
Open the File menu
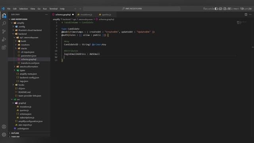click(9, 9)
